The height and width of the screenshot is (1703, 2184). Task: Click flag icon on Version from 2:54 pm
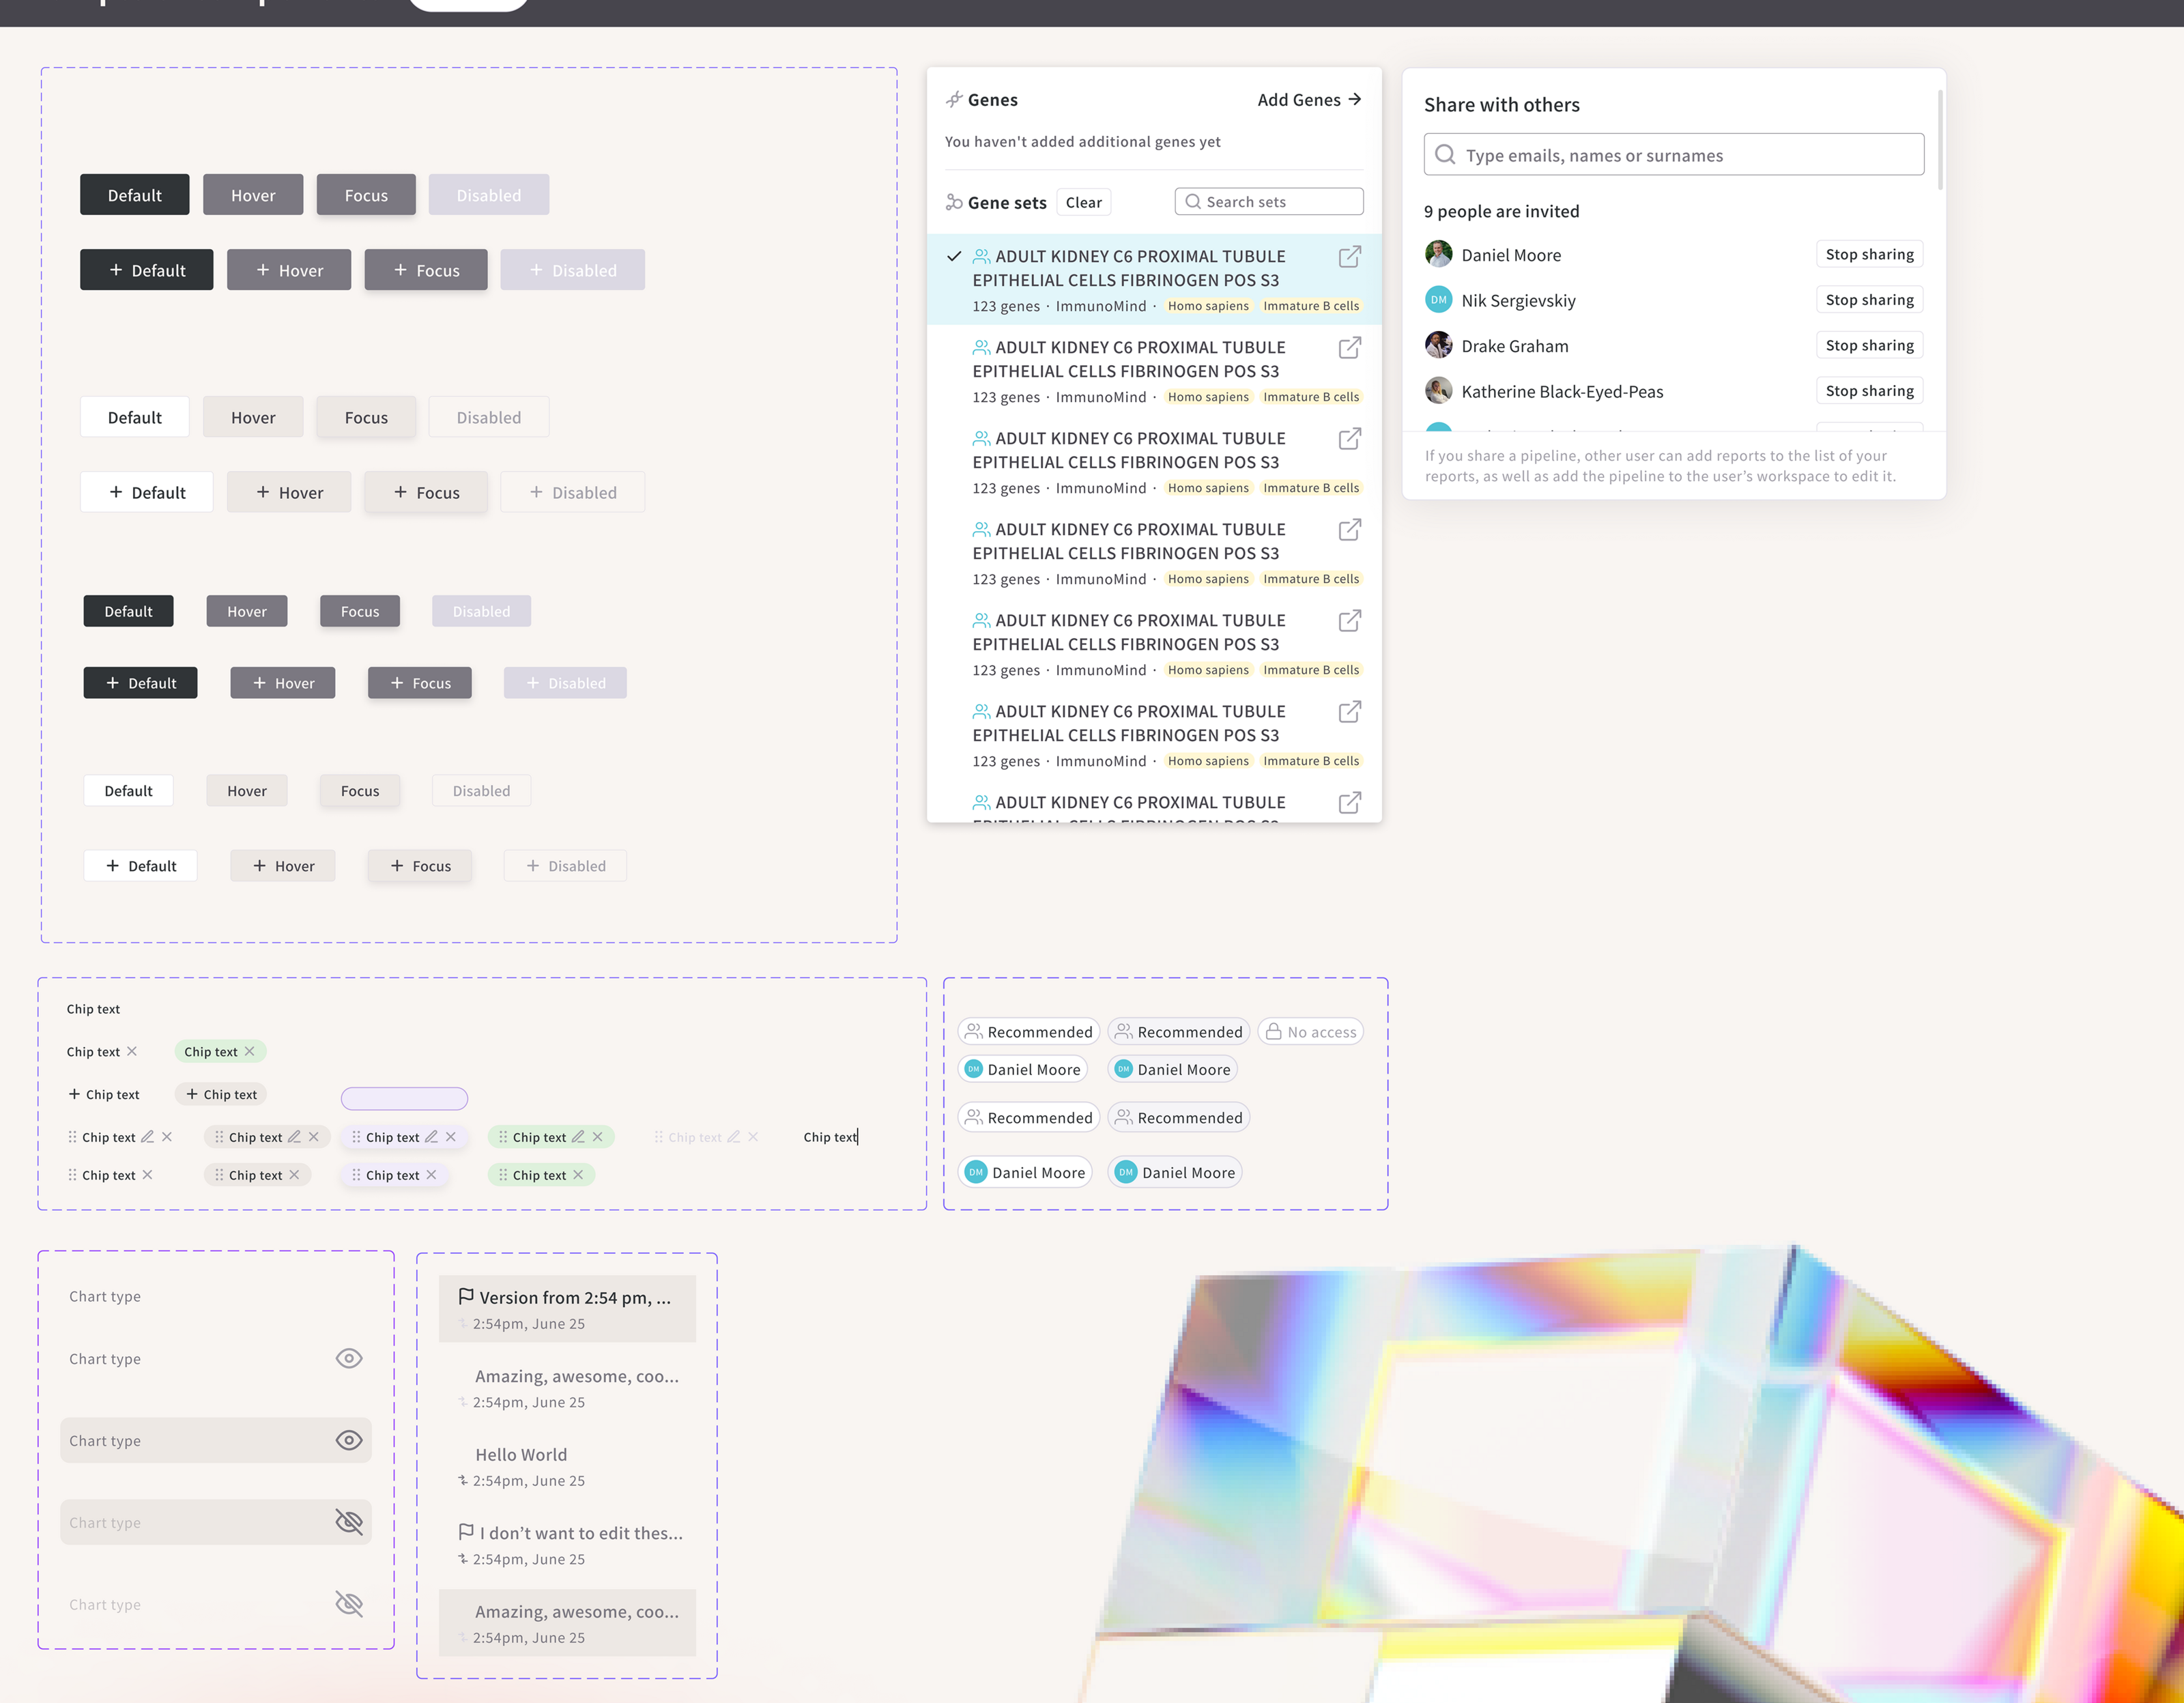[x=466, y=1296]
